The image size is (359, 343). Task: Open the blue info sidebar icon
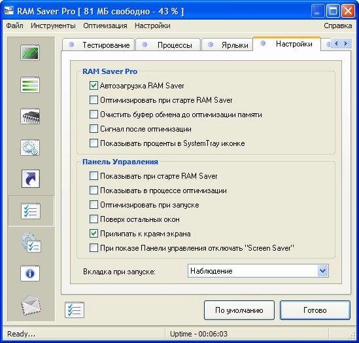click(30, 273)
